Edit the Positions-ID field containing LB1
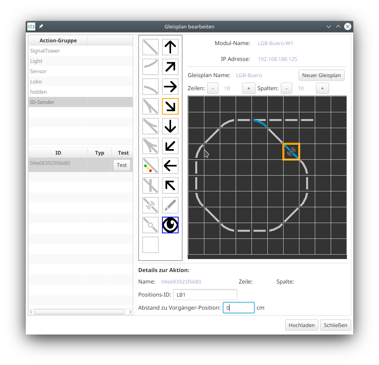Viewport: 379px width, 365px height. coord(205,295)
